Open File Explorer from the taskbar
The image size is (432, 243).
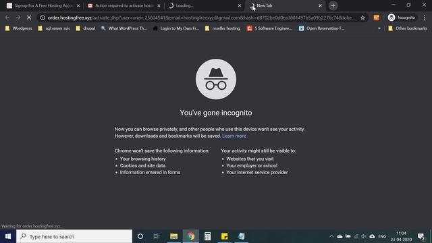[174, 236]
